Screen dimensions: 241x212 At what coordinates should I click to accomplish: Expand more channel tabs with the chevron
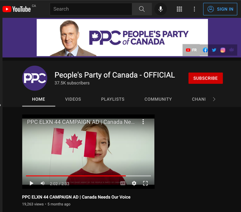[x=214, y=99]
